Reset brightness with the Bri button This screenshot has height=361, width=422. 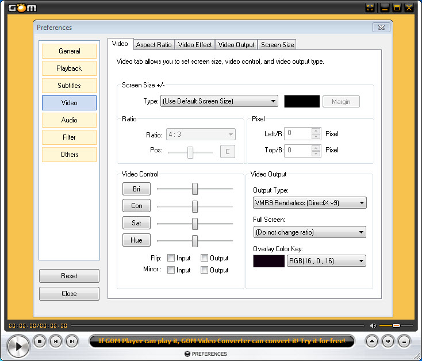click(x=136, y=189)
